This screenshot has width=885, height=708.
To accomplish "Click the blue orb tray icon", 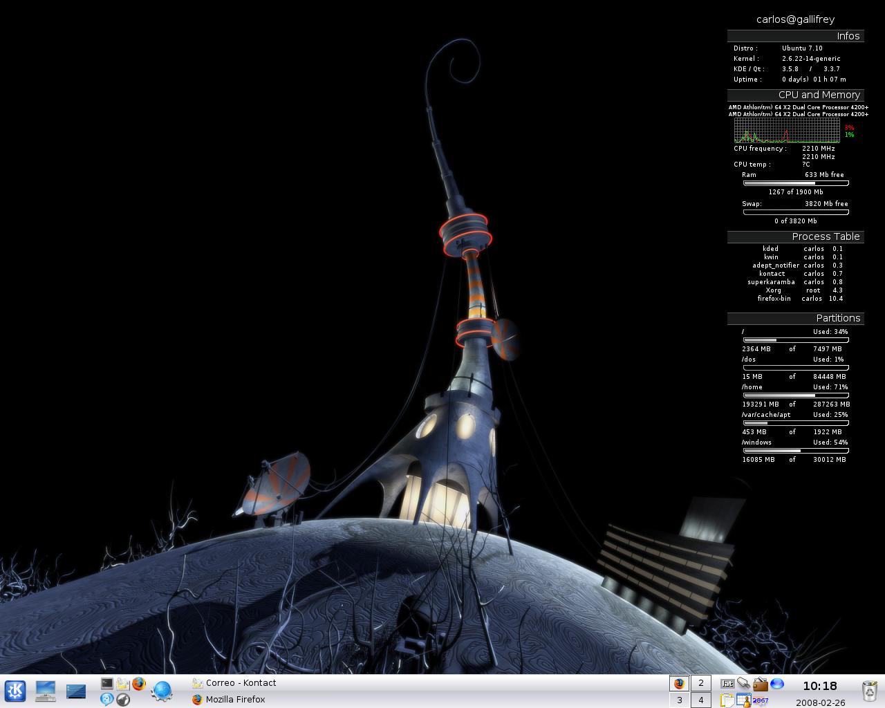I will coord(777,683).
